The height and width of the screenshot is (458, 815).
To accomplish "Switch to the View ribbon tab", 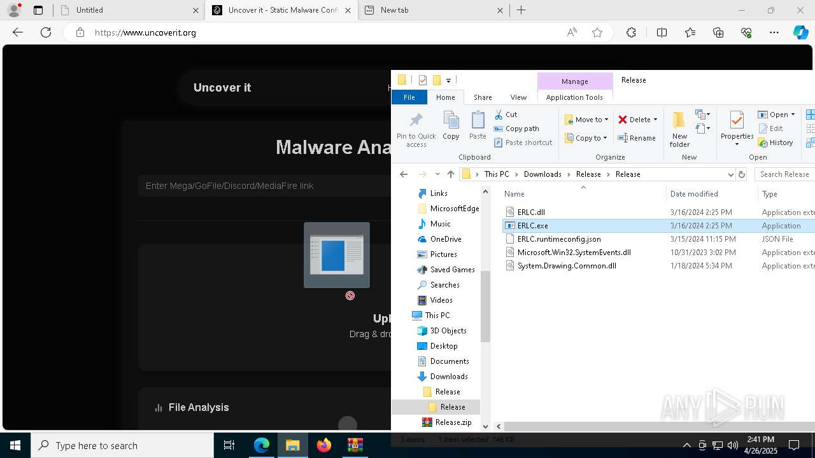I will [x=518, y=97].
